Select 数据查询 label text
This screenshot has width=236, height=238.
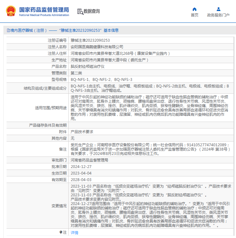[x=92, y=11]
